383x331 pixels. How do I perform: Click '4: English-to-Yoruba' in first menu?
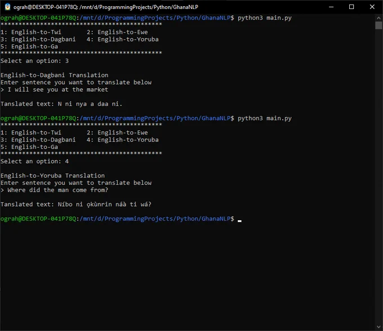(x=123, y=39)
